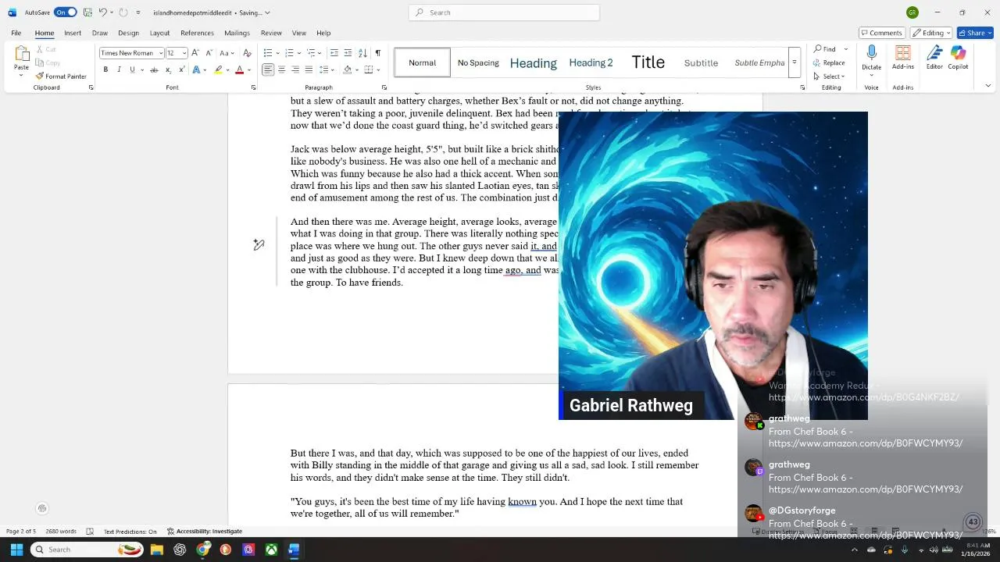The image size is (1000, 562).
Task: Apply underline to text
Action: point(132,69)
